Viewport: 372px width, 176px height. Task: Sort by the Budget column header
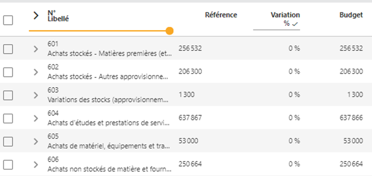(351, 15)
